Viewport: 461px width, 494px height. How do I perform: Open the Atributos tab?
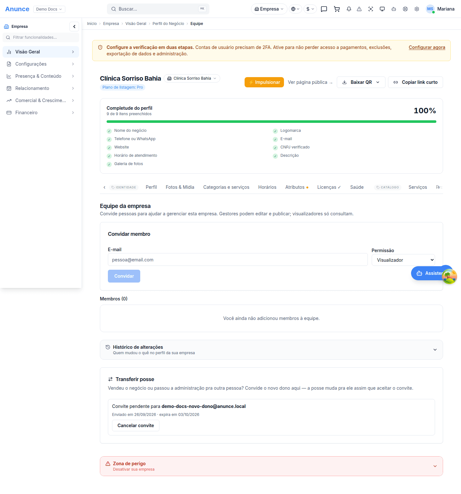coord(297,187)
